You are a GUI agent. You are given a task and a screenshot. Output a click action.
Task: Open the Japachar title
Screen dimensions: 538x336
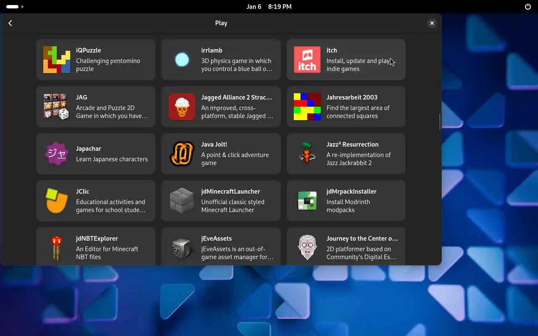point(88,149)
